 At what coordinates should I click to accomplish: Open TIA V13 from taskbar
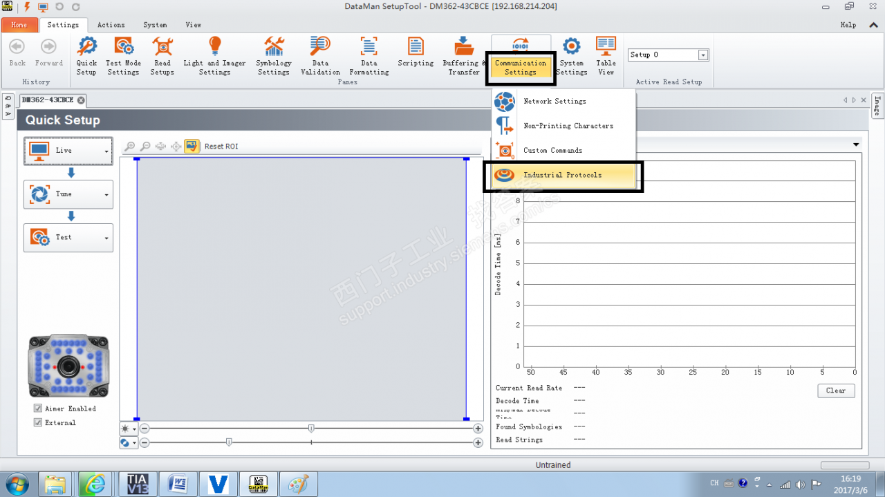click(137, 484)
